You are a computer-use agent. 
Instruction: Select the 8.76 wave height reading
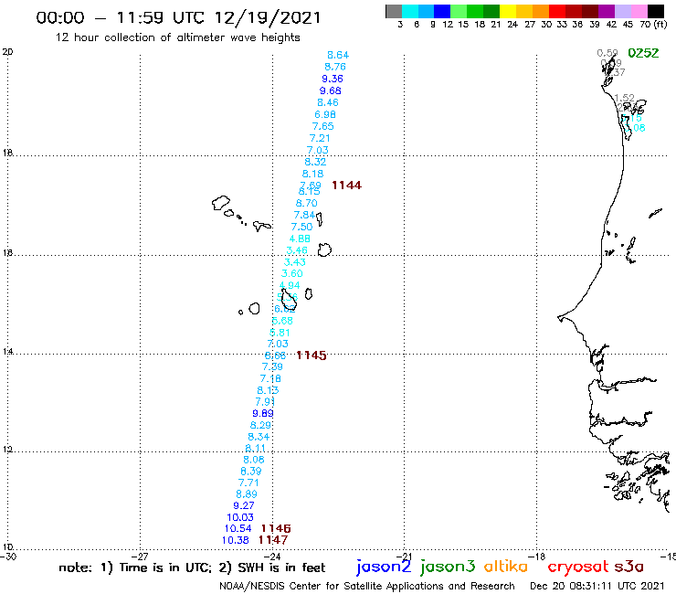pos(335,67)
